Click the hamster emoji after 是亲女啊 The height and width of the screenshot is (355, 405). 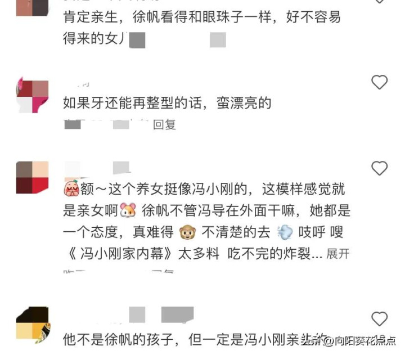(128, 210)
